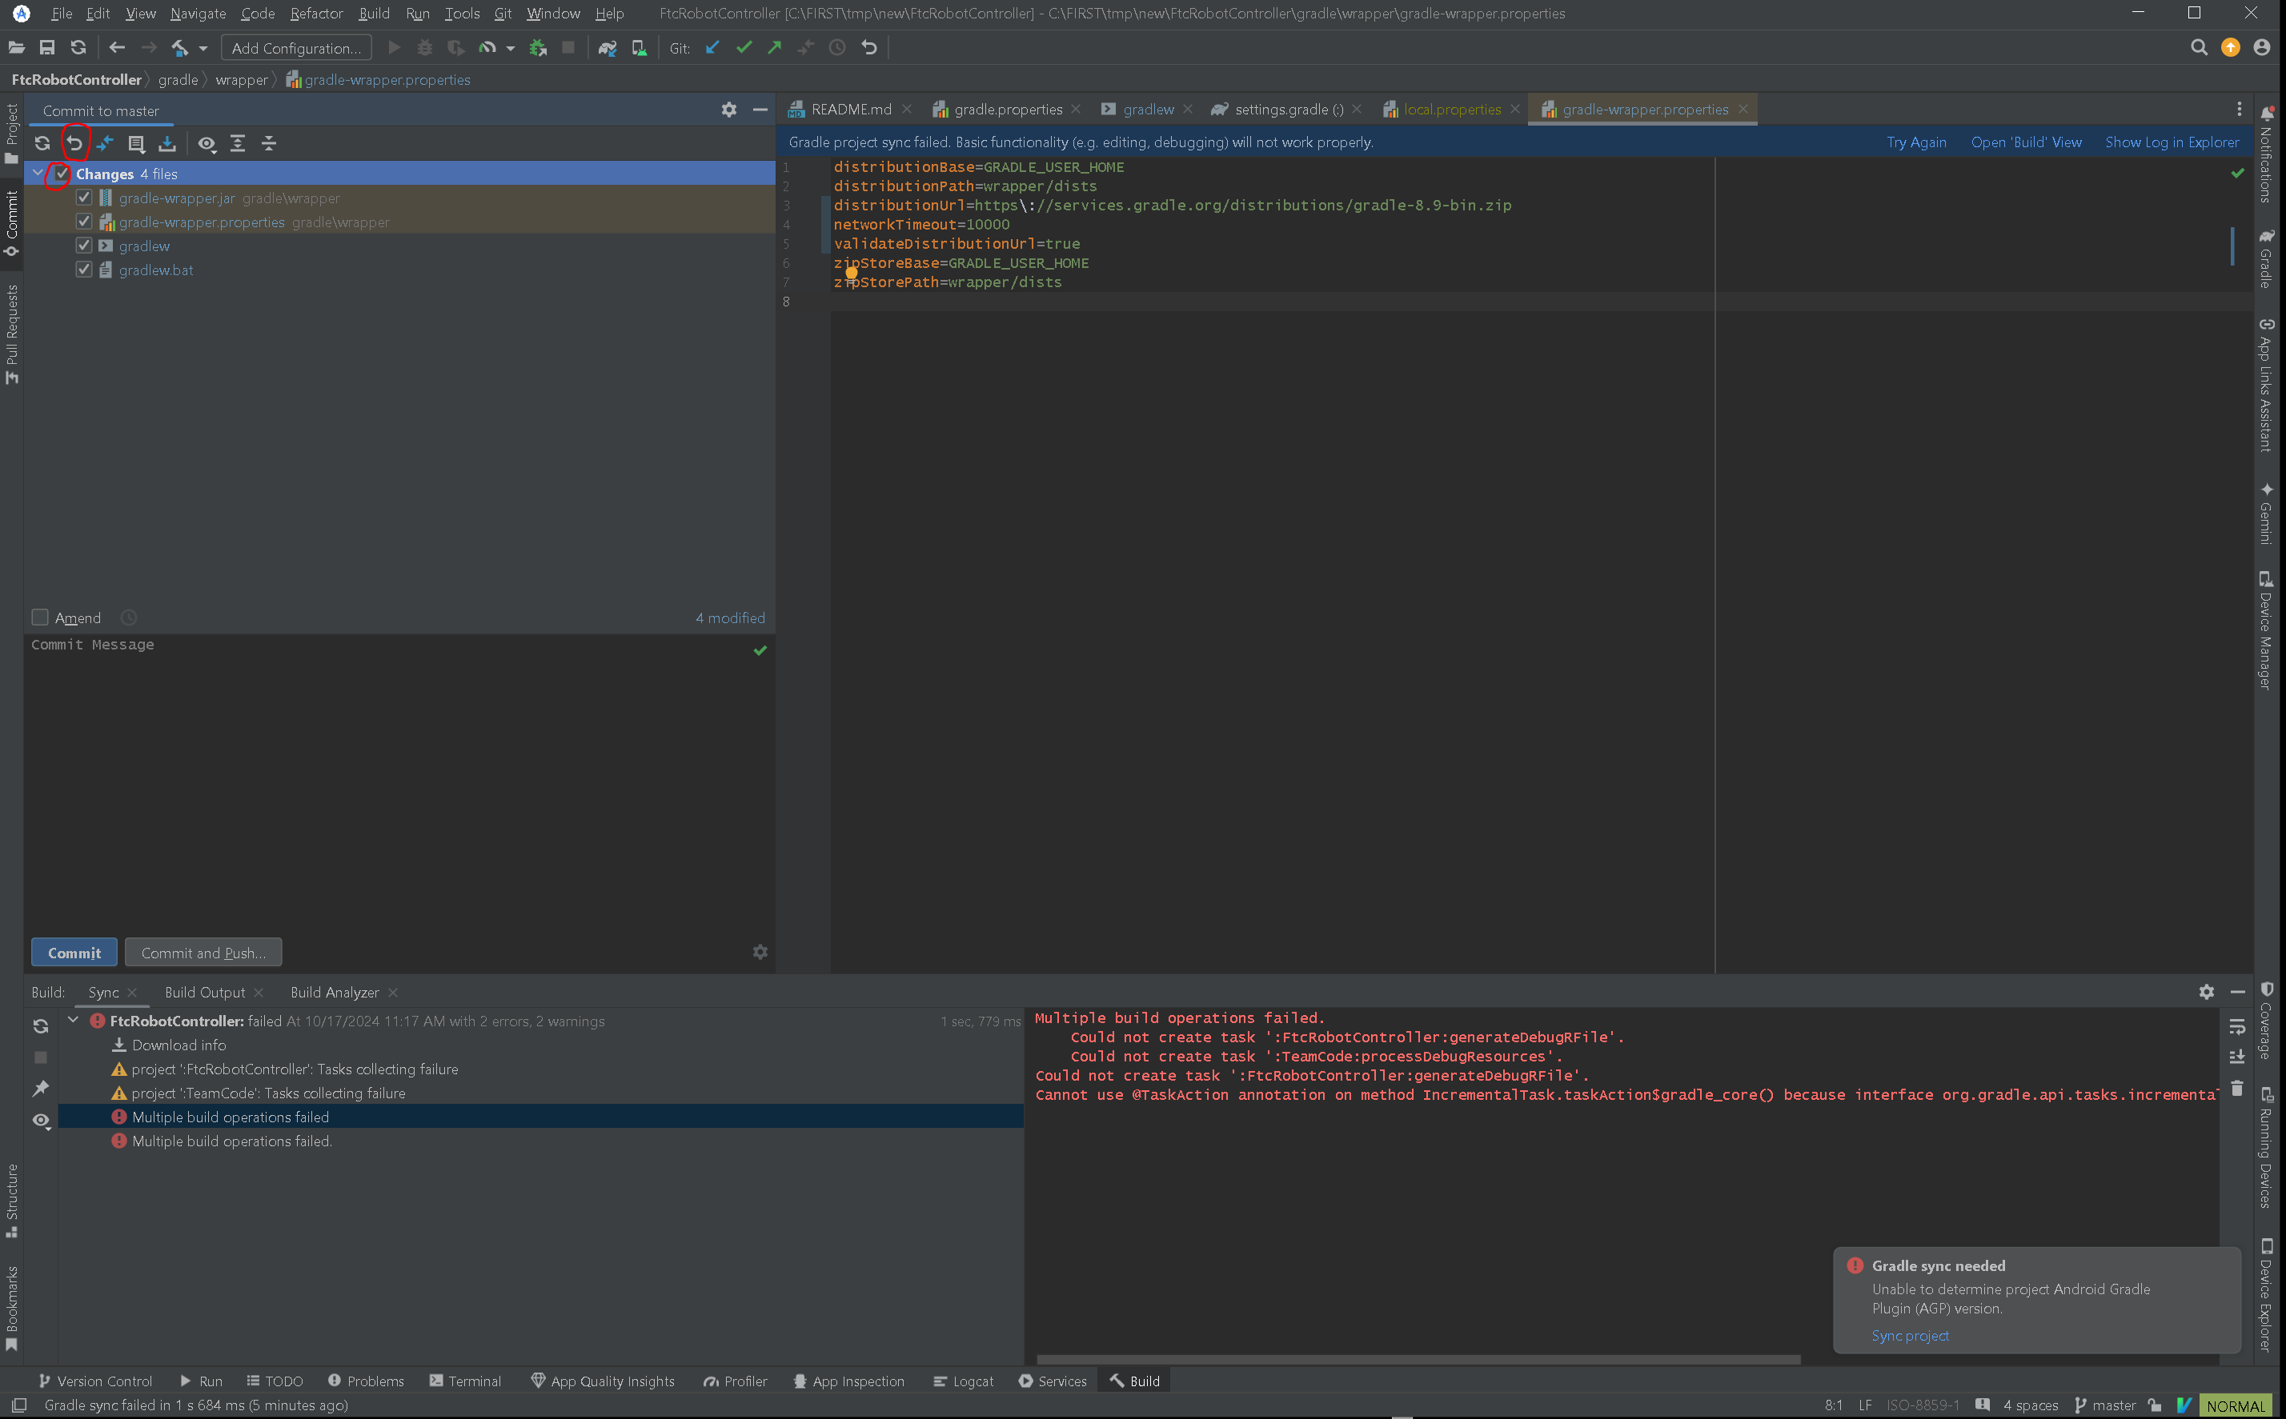
Task: Select gradle-wrapper.properties in Changes list
Action: click(x=400, y=222)
